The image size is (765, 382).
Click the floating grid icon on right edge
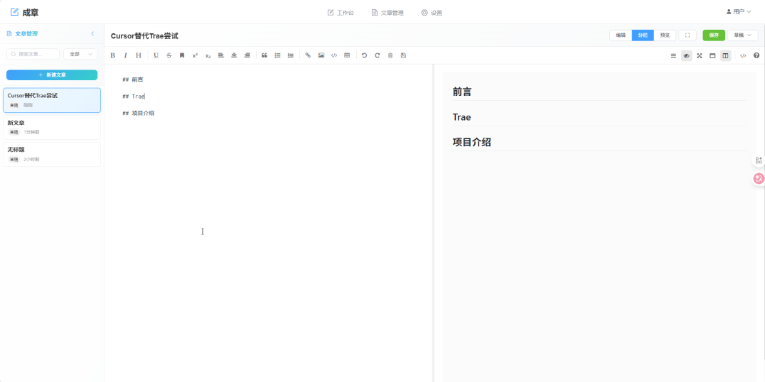point(759,160)
